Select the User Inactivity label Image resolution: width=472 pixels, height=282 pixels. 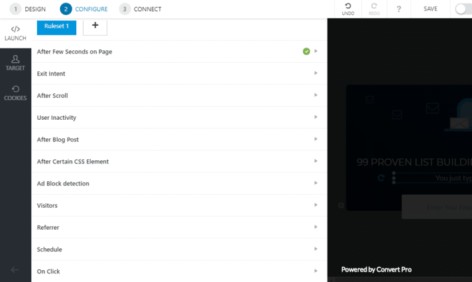57,118
